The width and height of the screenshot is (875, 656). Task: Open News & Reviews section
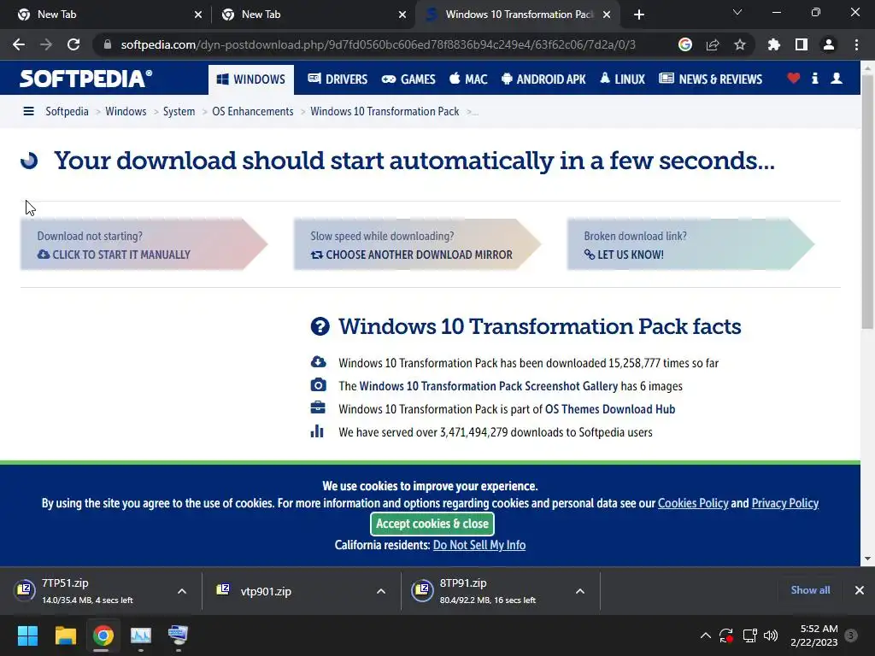[710, 79]
